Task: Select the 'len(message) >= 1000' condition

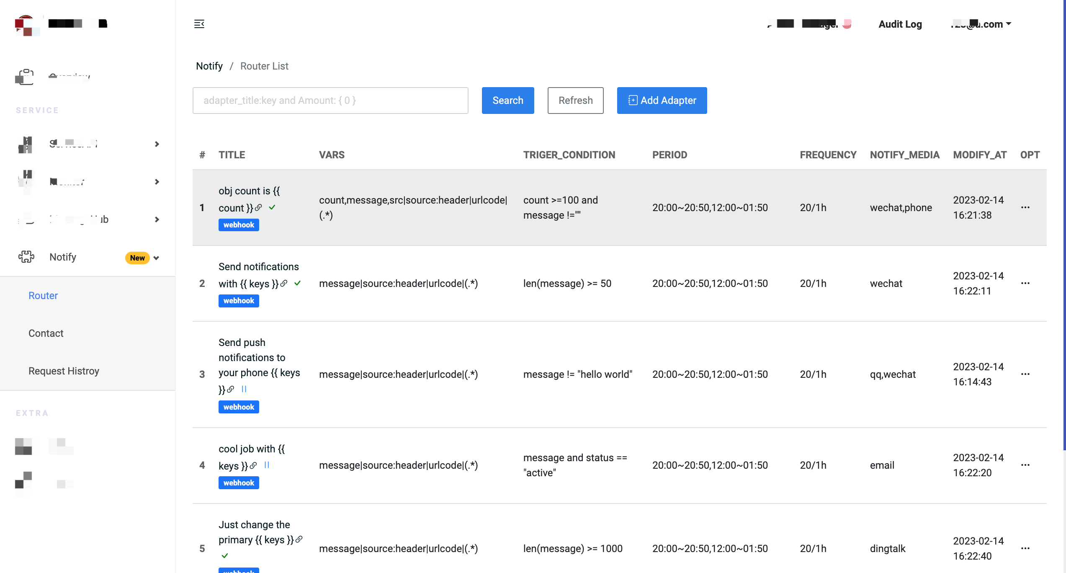Action: (573, 549)
